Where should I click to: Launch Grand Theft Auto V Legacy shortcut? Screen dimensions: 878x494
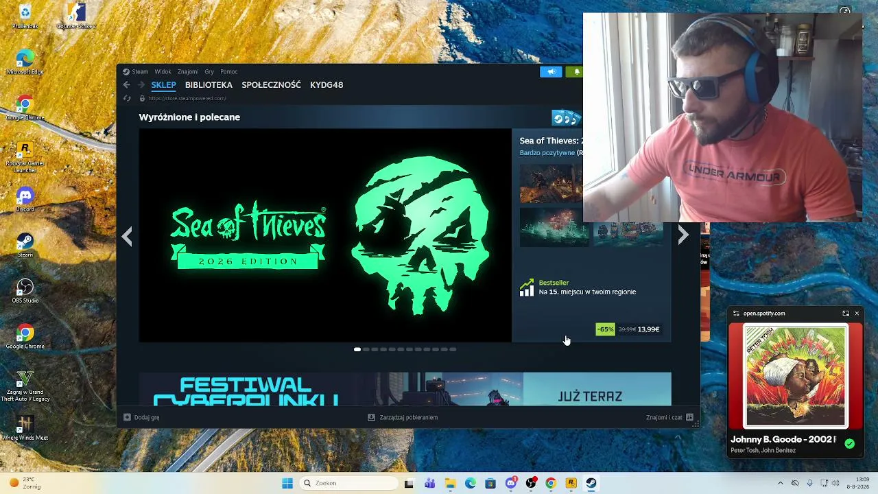coord(25,386)
